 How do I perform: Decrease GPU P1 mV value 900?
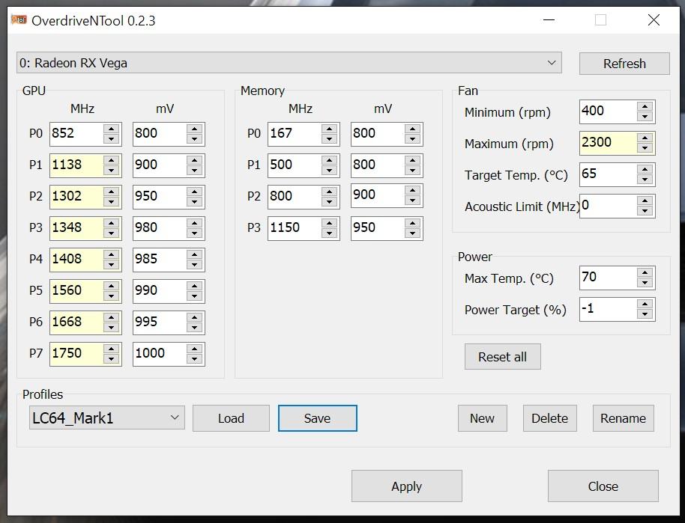pyautogui.click(x=194, y=171)
